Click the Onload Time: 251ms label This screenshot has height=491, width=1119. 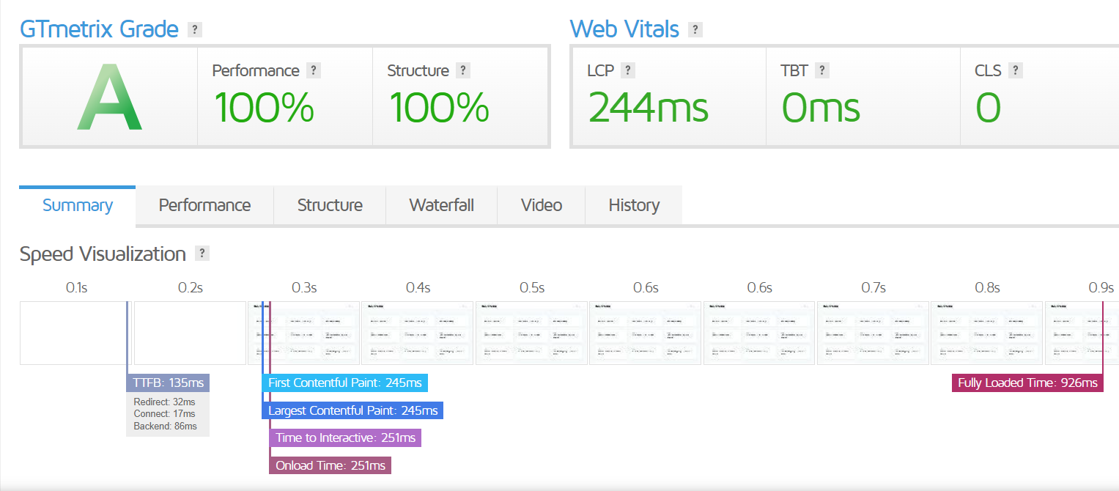point(330,465)
